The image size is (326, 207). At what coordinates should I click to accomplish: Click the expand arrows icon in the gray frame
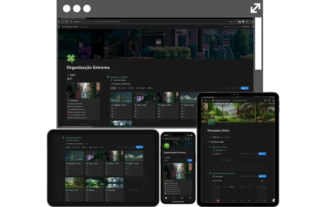click(255, 8)
